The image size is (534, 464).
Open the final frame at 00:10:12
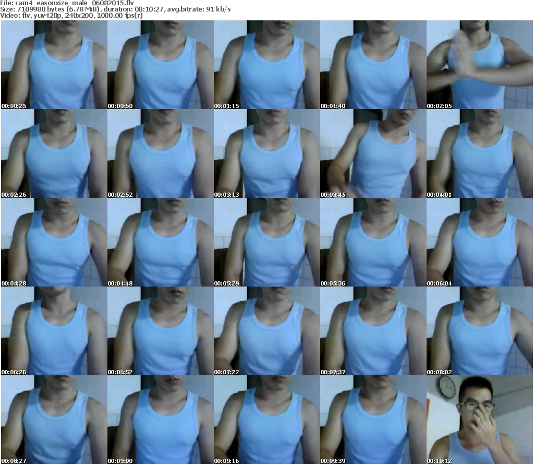click(x=480, y=420)
